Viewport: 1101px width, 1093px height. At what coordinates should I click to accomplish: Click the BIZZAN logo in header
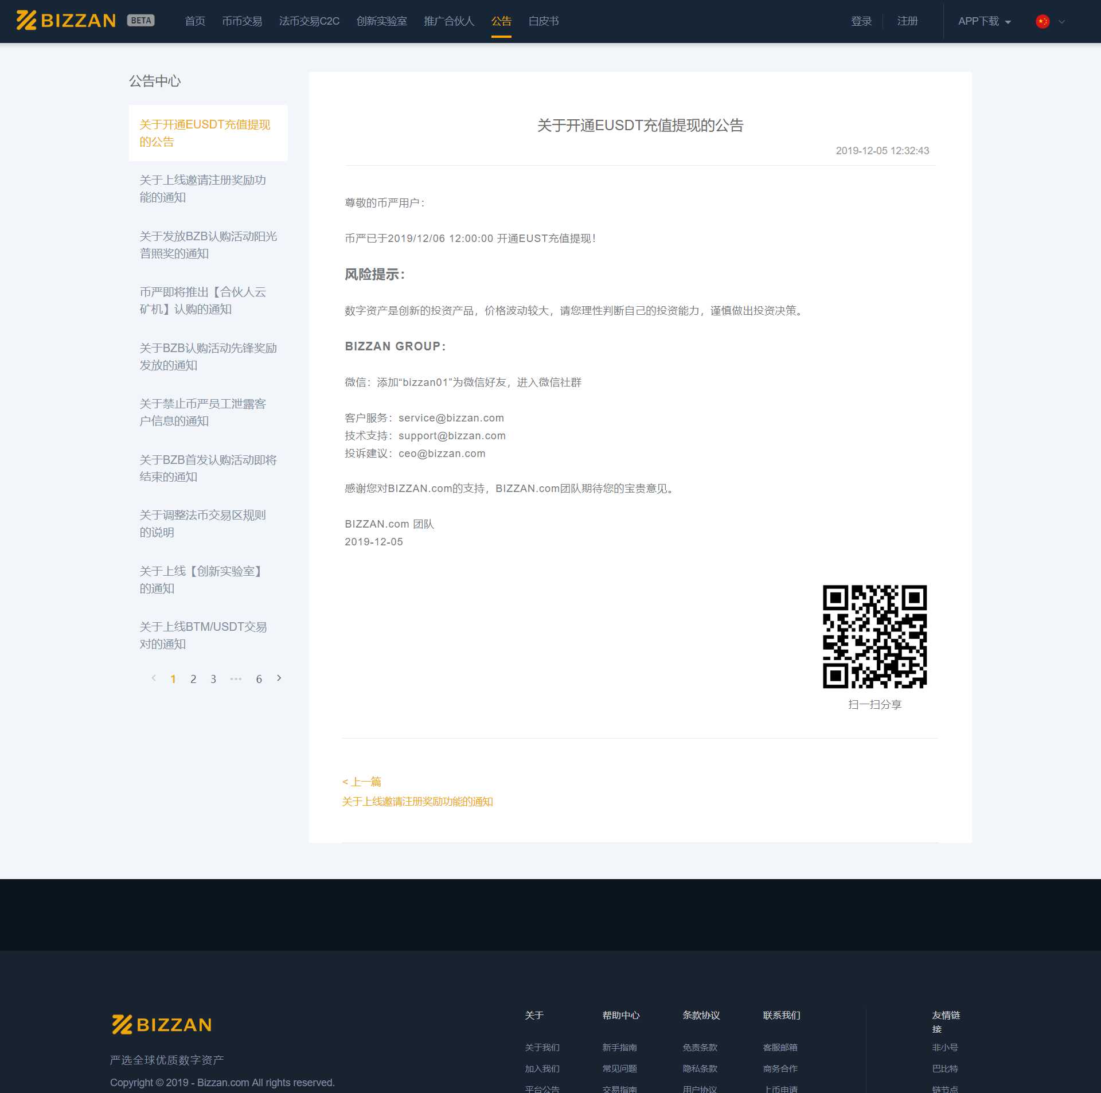(66, 21)
